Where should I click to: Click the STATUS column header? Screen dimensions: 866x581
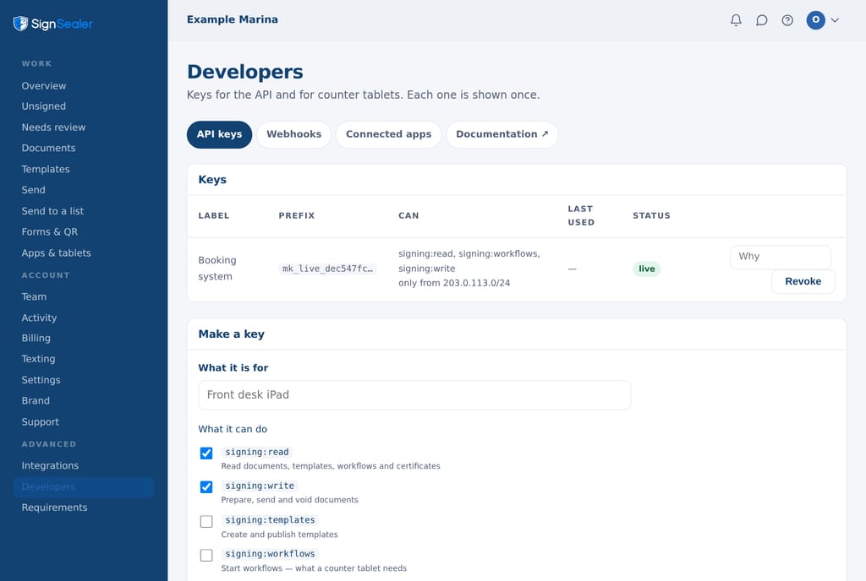(x=652, y=216)
